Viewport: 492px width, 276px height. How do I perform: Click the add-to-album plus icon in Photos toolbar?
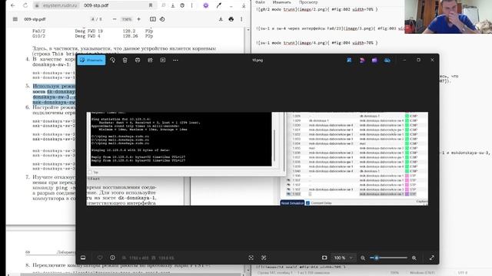click(x=162, y=60)
